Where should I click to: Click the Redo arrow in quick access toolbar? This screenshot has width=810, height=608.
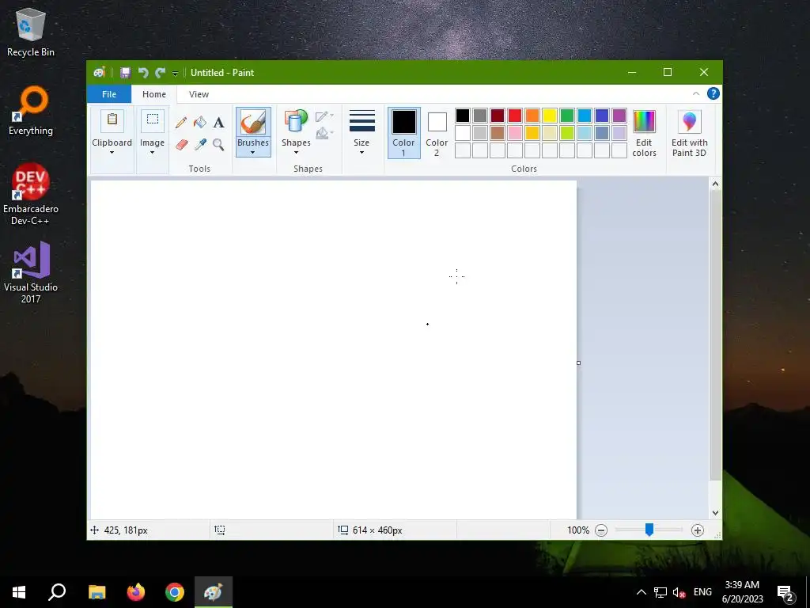(160, 73)
